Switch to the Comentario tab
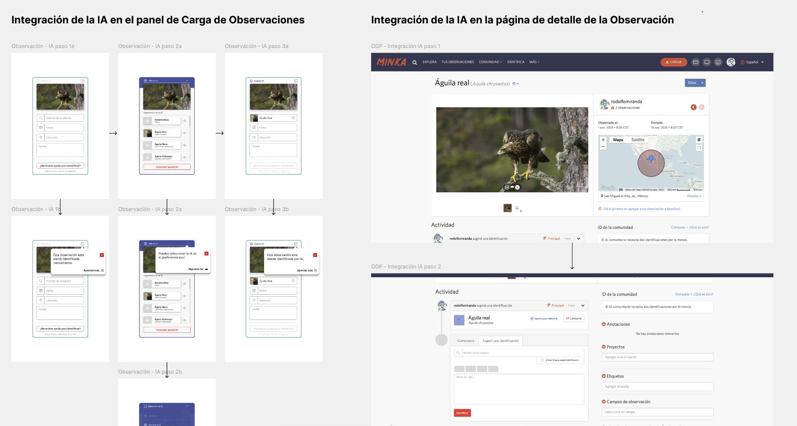 (466, 341)
